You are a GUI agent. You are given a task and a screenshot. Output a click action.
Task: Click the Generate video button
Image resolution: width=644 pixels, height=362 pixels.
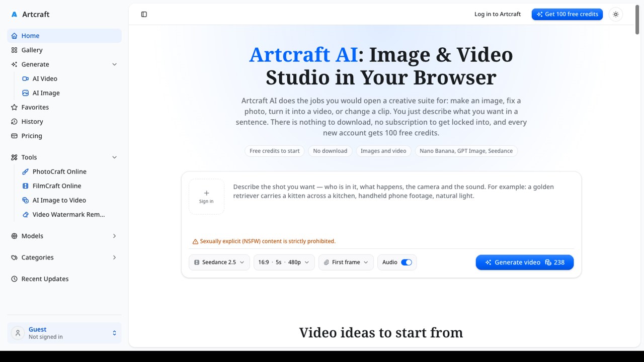tap(525, 262)
